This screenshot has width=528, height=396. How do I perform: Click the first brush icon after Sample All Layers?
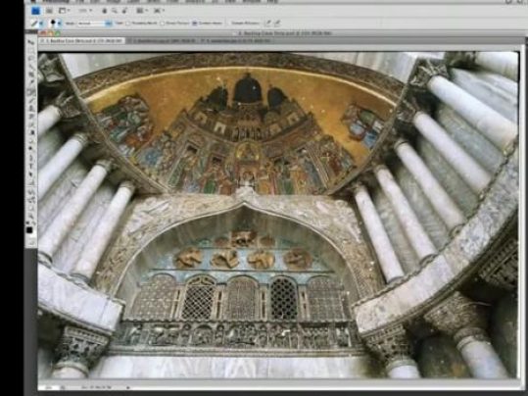pyautogui.click(x=268, y=23)
